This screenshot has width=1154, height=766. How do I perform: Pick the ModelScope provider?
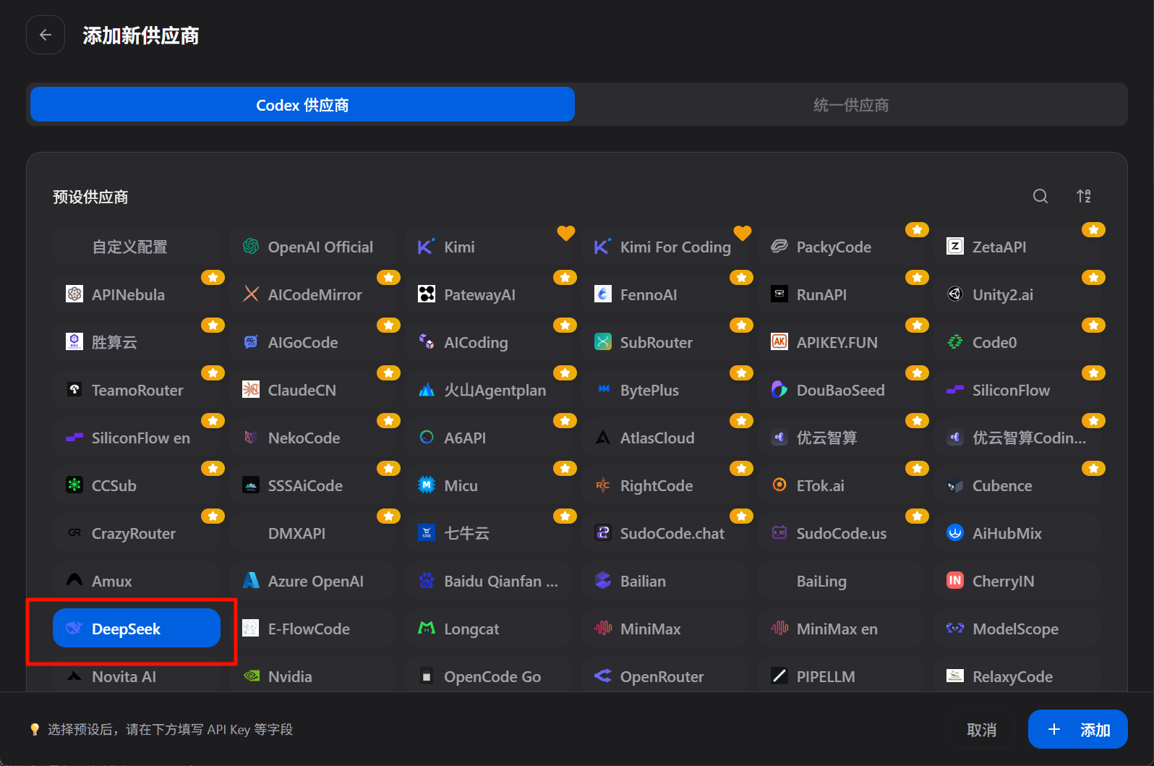tap(1017, 629)
